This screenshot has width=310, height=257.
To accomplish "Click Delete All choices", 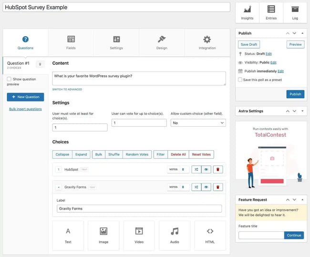I will click(178, 154).
